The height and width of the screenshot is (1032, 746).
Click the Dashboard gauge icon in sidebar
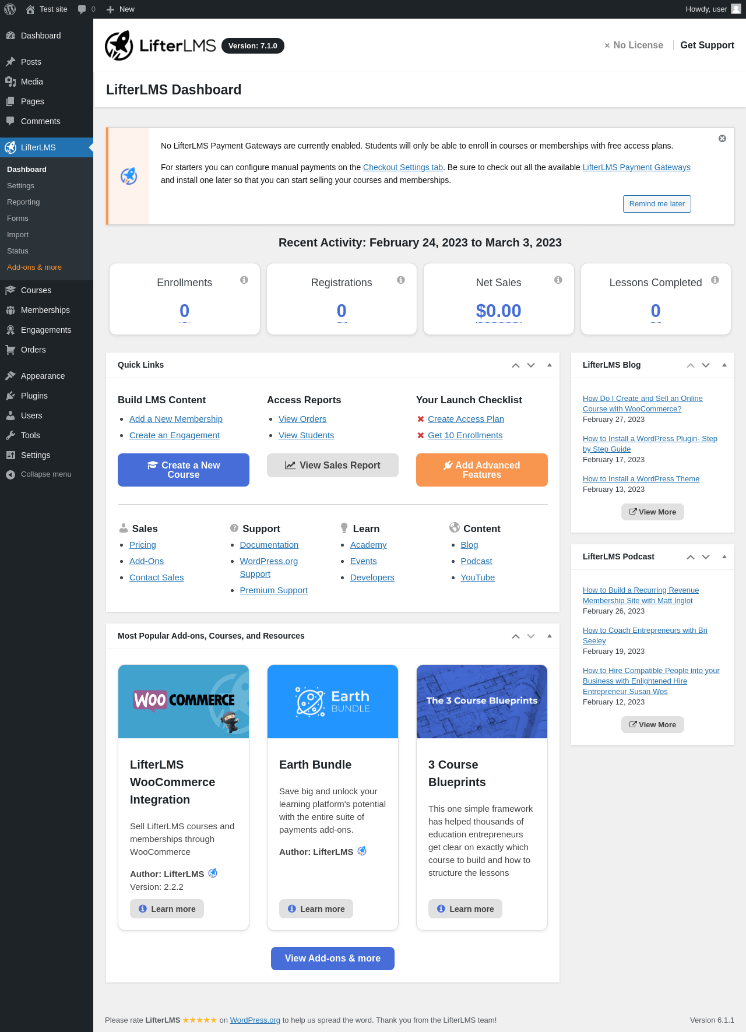[10, 36]
